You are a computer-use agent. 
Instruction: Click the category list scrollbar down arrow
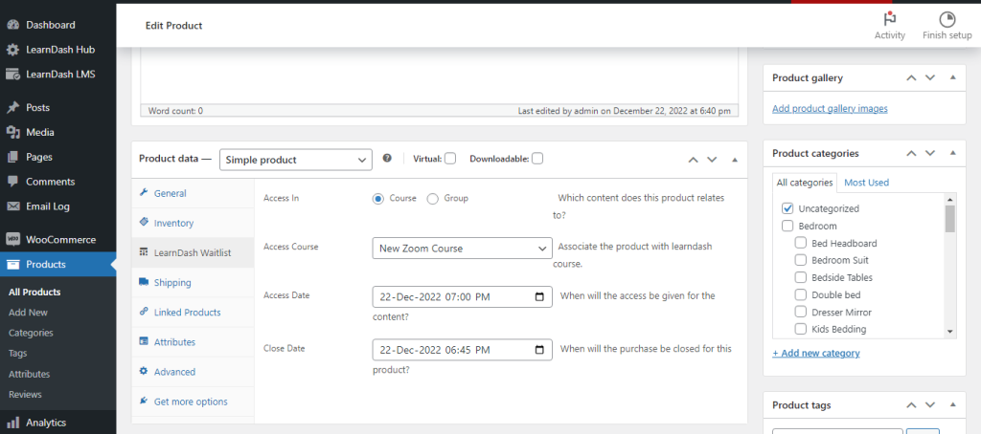click(x=949, y=332)
